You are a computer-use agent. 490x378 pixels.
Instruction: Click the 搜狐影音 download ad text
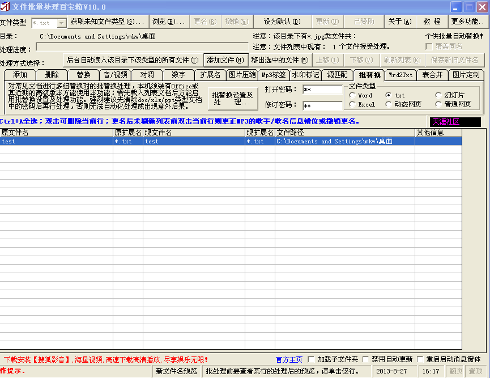click(x=105, y=360)
